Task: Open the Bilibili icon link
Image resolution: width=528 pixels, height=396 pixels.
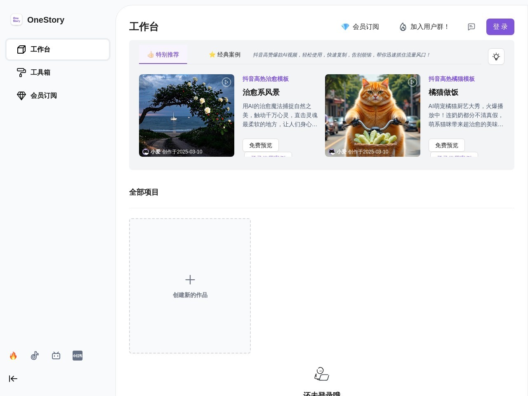Action: click(x=56, y=356)
